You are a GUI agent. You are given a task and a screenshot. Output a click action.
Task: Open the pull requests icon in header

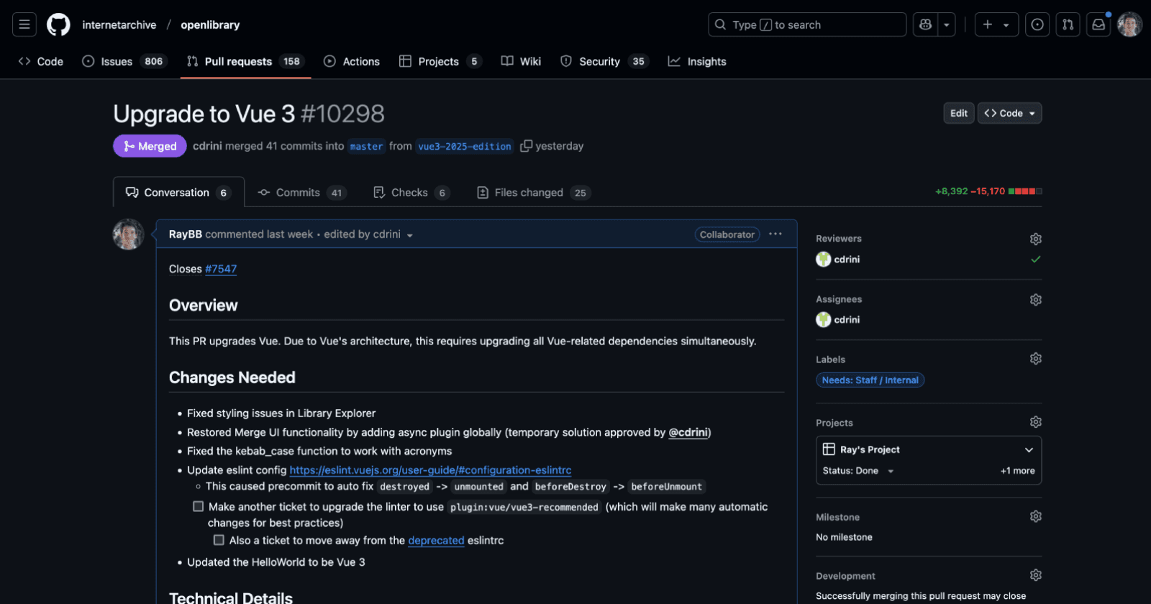pos(1068,24)
